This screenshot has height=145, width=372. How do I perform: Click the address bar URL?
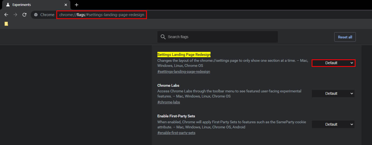(102, 15)
